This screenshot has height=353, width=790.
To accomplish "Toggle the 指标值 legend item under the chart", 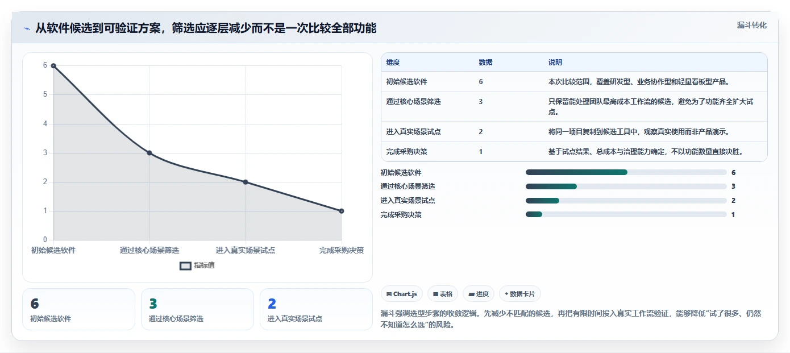I will (x=197, y=265).
